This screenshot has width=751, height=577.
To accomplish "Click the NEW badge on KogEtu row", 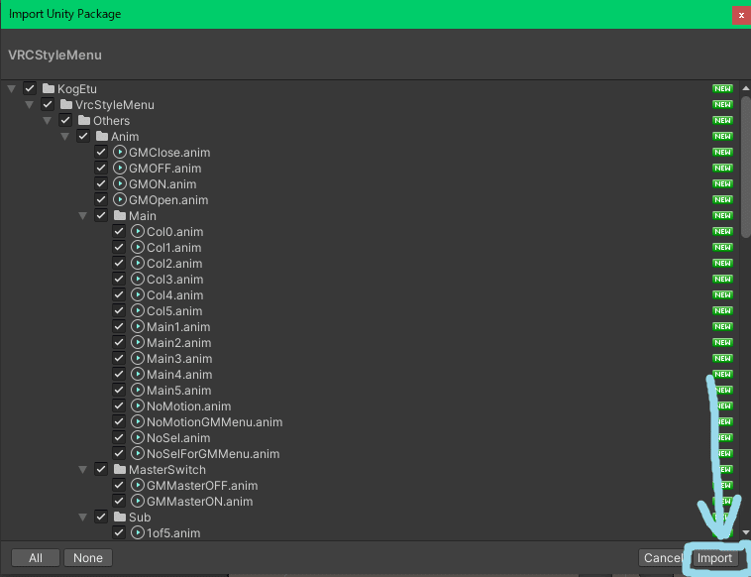I will click(722, 88).
